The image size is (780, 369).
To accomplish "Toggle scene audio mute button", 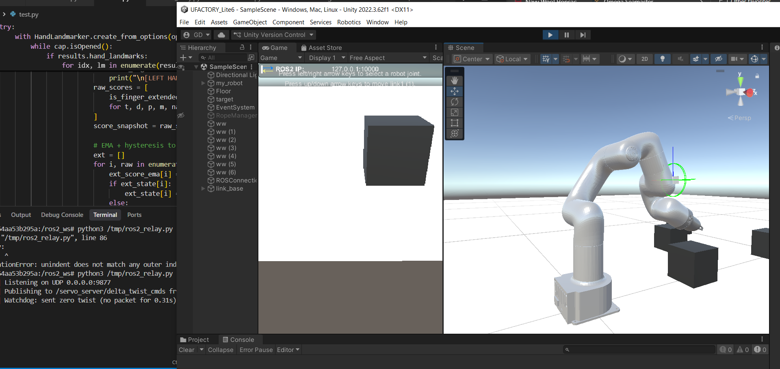I will [680, 59].
